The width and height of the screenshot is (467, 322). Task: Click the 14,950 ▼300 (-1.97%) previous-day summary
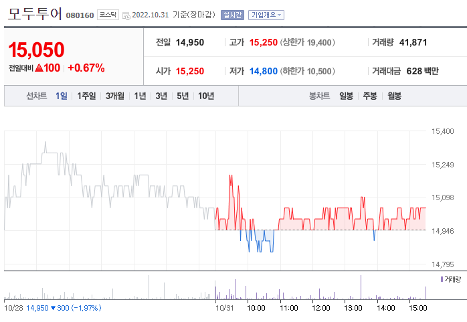64,308
